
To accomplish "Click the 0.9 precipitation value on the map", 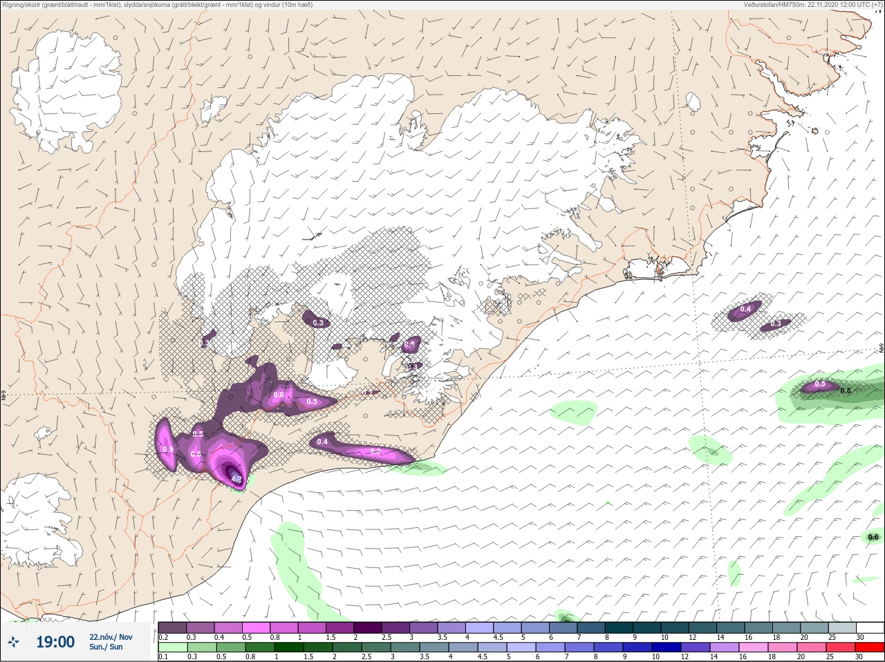I will tap(168, 449).
